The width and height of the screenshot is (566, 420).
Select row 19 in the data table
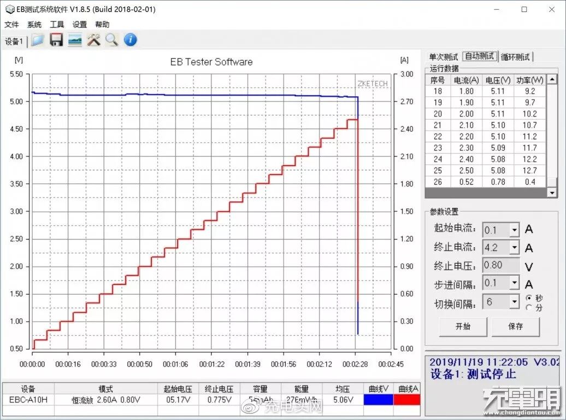click(x=486, y=102)
